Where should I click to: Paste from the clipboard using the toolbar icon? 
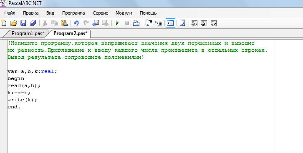pos(64,23)
